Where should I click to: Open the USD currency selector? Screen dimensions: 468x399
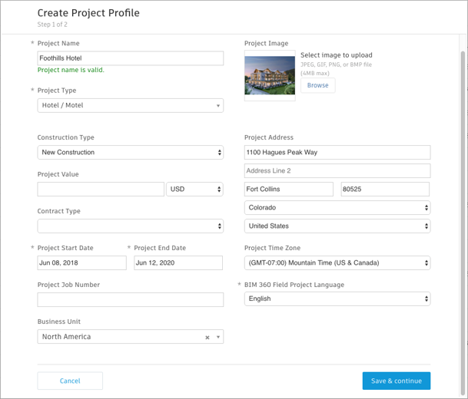click(x=194, y=189)
